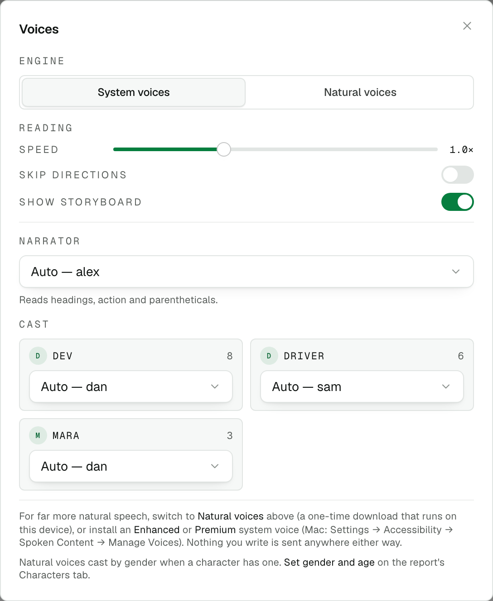Image resolution: width=493 pixels, height=601 pixels.
Task: Click the "Premium" word in the note
Action: (x=215, y=530)
